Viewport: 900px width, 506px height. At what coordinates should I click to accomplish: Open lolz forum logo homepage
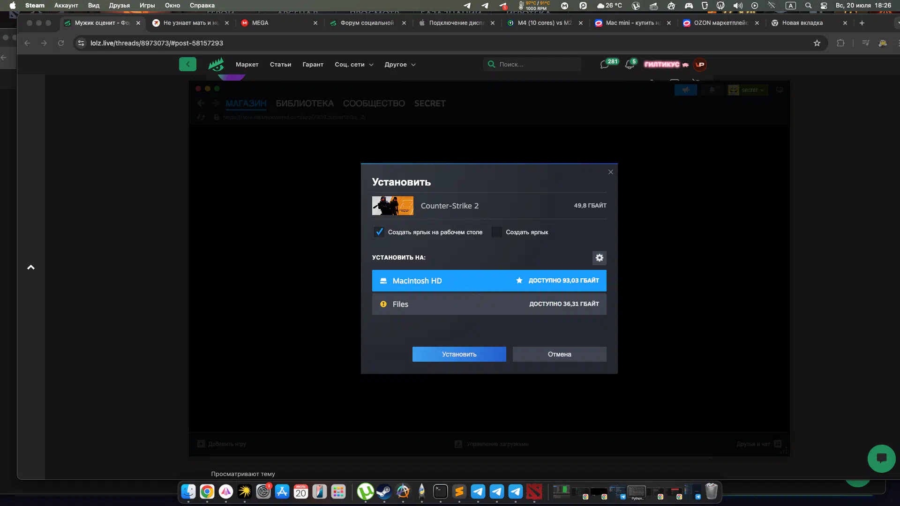tap(216, 64)
